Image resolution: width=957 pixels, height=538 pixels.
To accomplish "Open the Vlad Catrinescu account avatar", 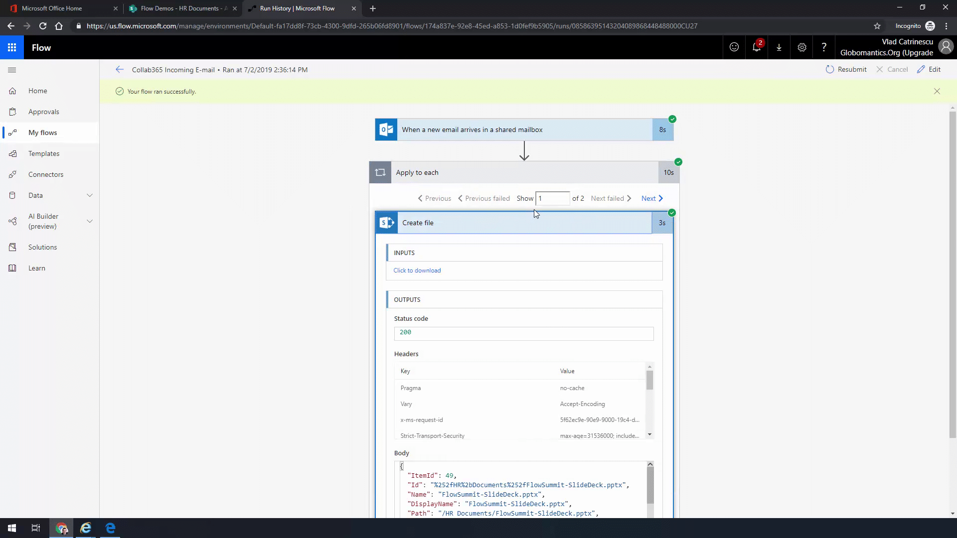I will coord(946,47).
